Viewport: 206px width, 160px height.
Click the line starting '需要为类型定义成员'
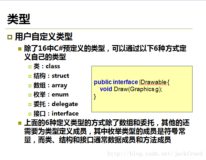(x=105, y=131)
